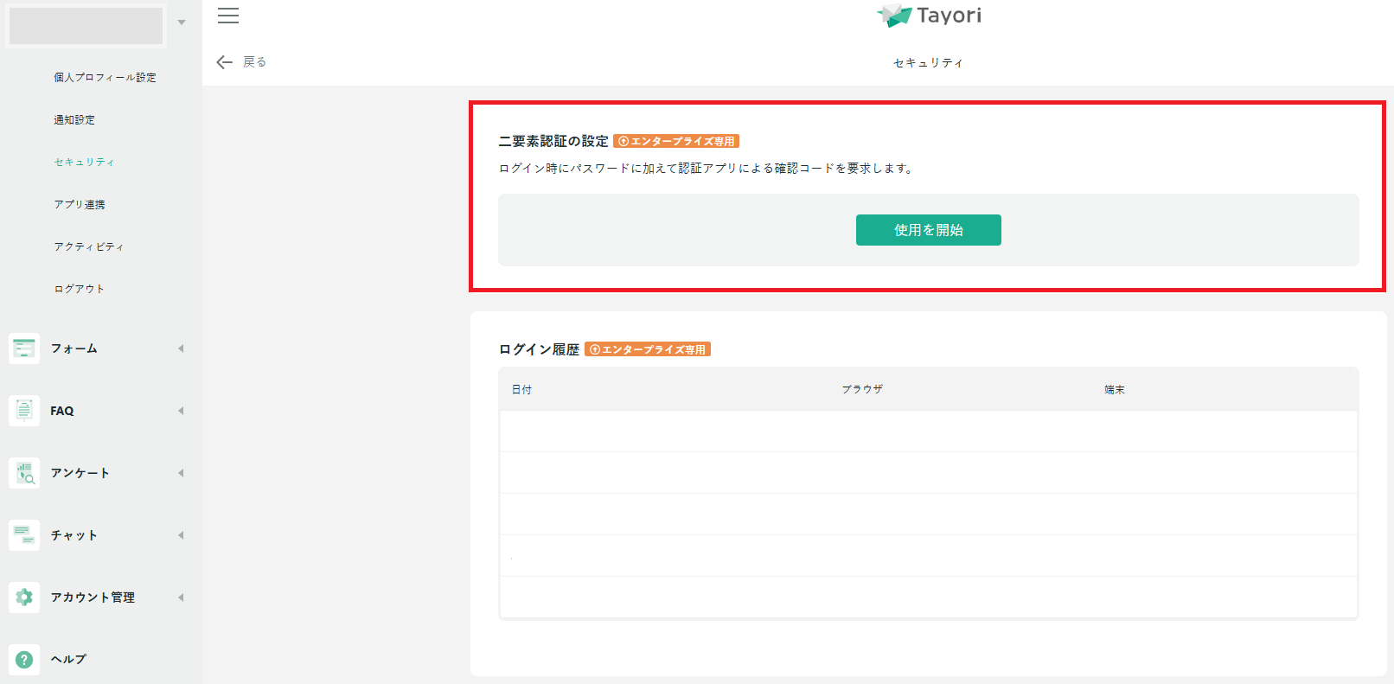Screen dimensions: 1394x684
Task: Click the チャット chat icon
Action: [x=24, y=535]
